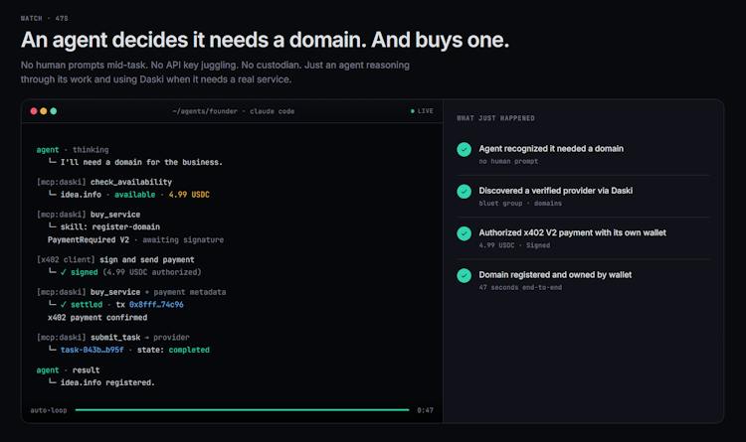Click the checkmark beside 'Discovered a verified provider via Daski'
Image resolution: width=746 pixels, height=442 pixels.
[x=464, y=192]
